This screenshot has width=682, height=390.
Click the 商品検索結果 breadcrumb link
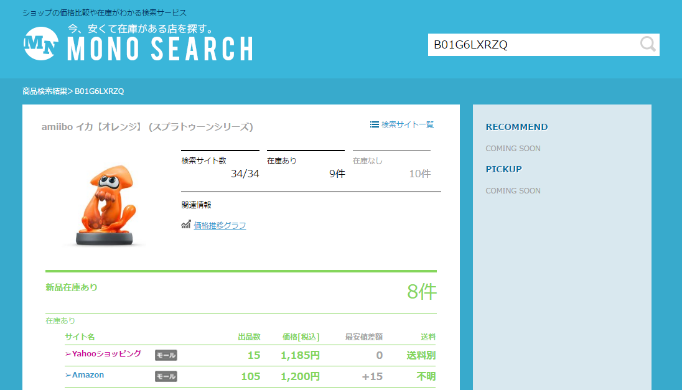pyautogui.click(x=45, y=91)
